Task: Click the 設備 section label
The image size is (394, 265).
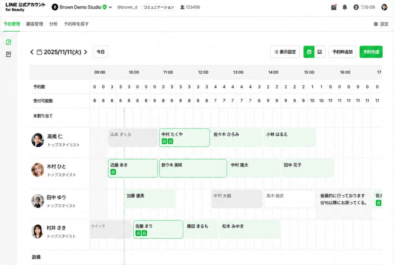Action: click(36, 257)
